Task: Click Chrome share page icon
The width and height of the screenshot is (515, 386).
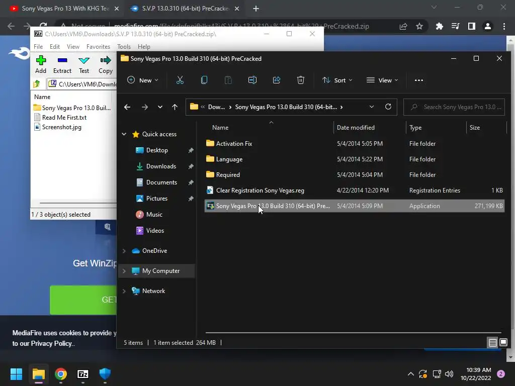Action: [403, 26]
